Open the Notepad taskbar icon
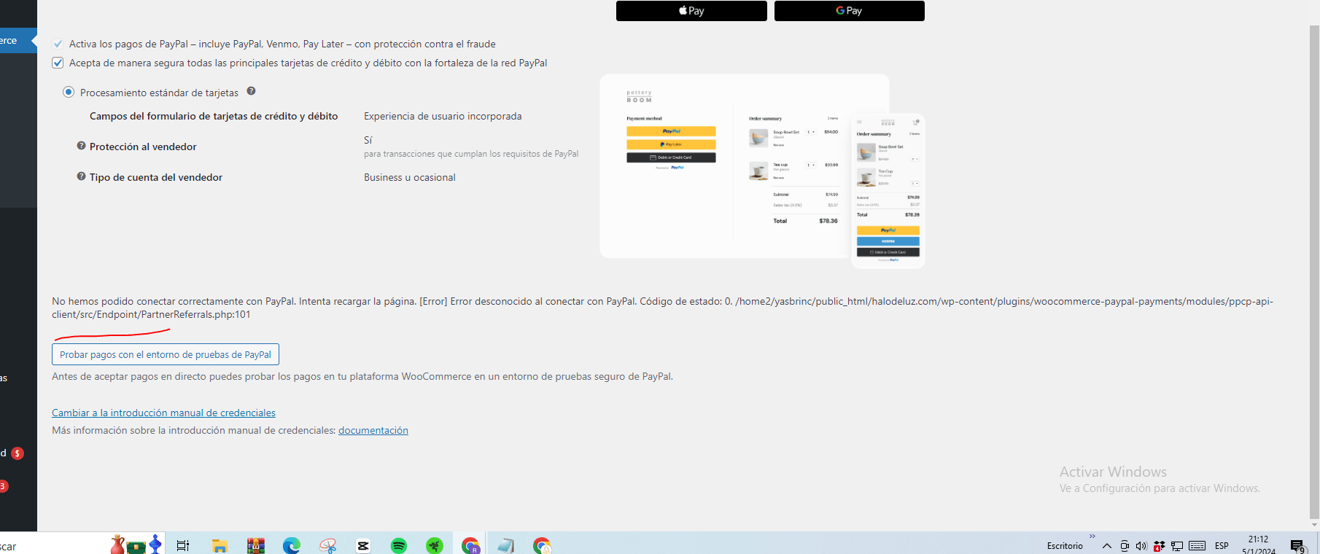This screenshot has height=554, width=1320. point(506,545)
